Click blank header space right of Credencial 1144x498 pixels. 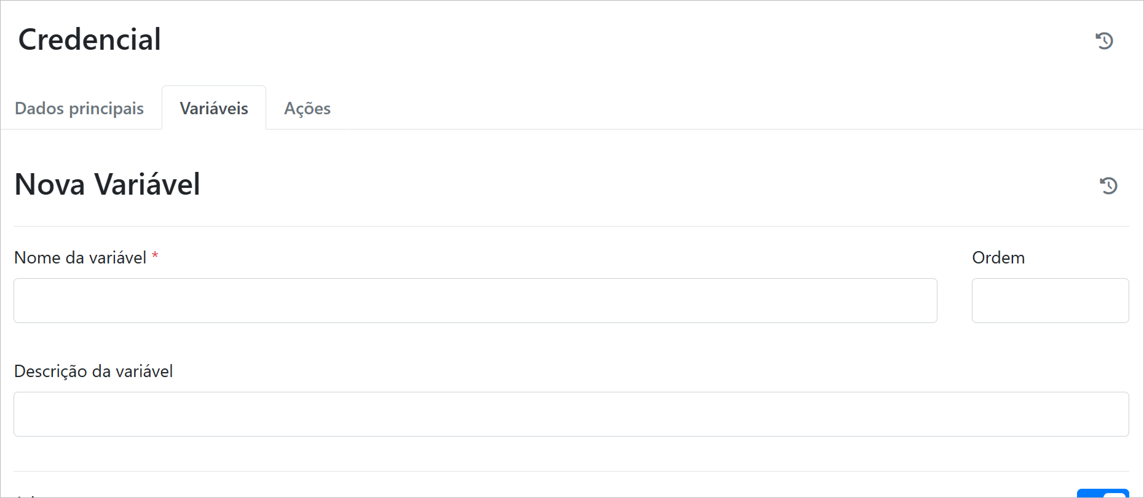[615, 40]
